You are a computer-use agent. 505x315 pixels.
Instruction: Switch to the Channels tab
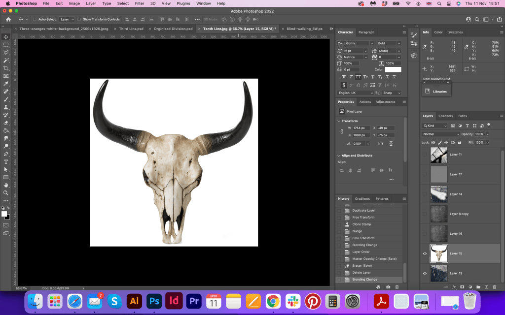click(445, 116)
